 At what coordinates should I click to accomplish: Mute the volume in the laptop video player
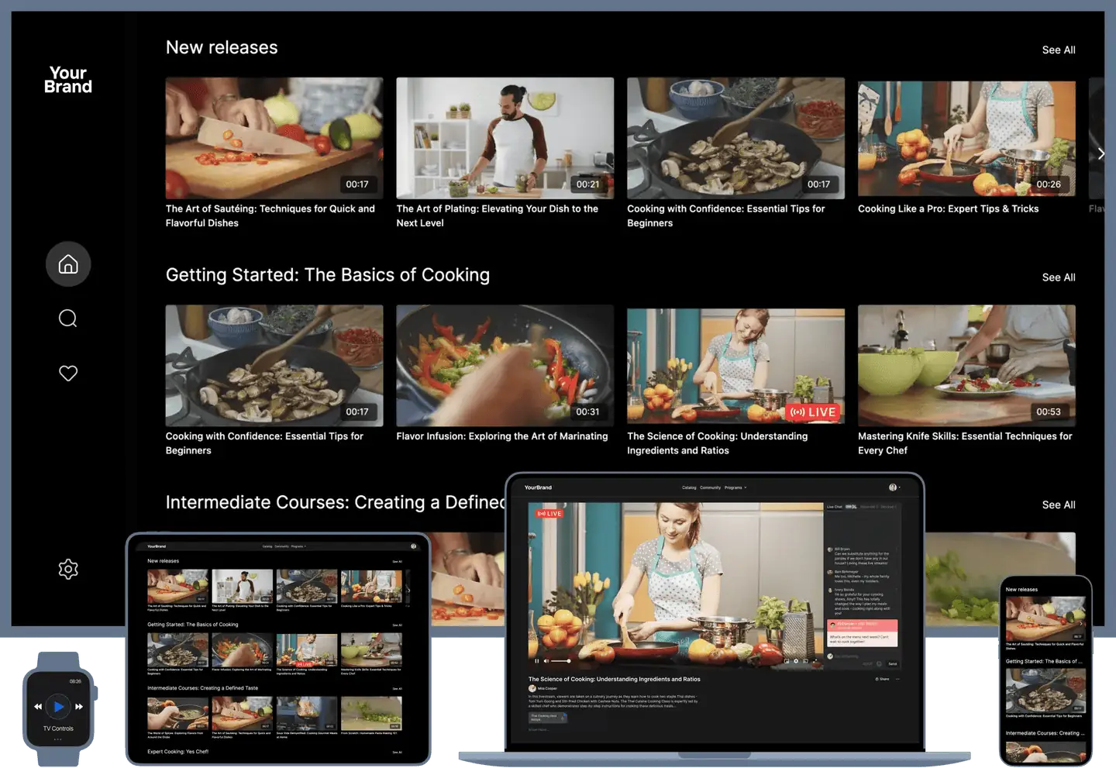(x=546, y=661)
